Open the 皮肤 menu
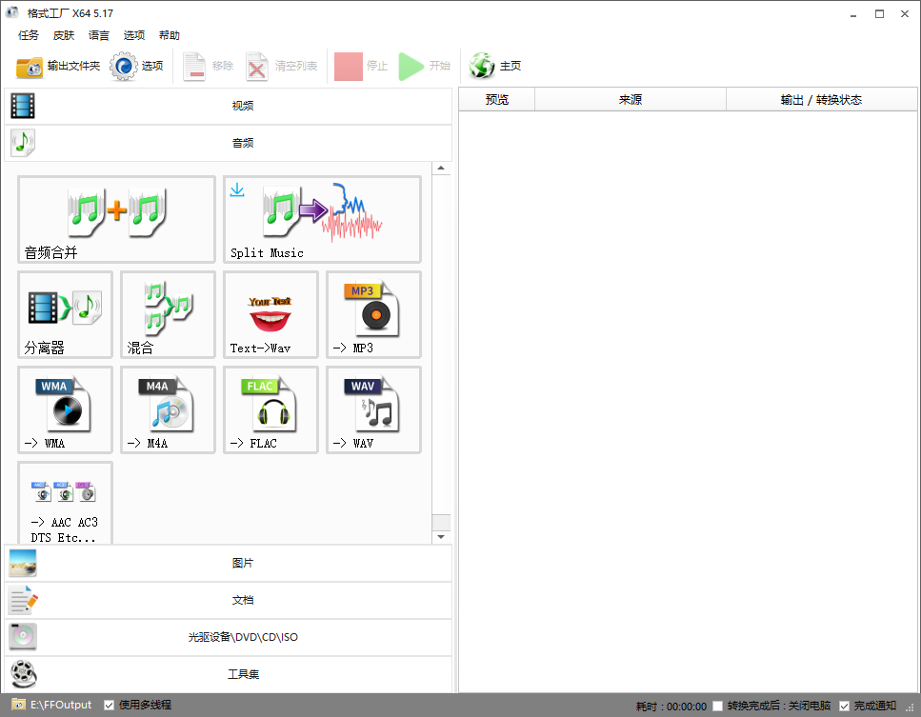The image size is (921, 717). click(x=64, y=35)
